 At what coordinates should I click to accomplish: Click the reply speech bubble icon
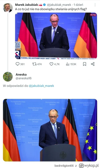coord(17,64)
